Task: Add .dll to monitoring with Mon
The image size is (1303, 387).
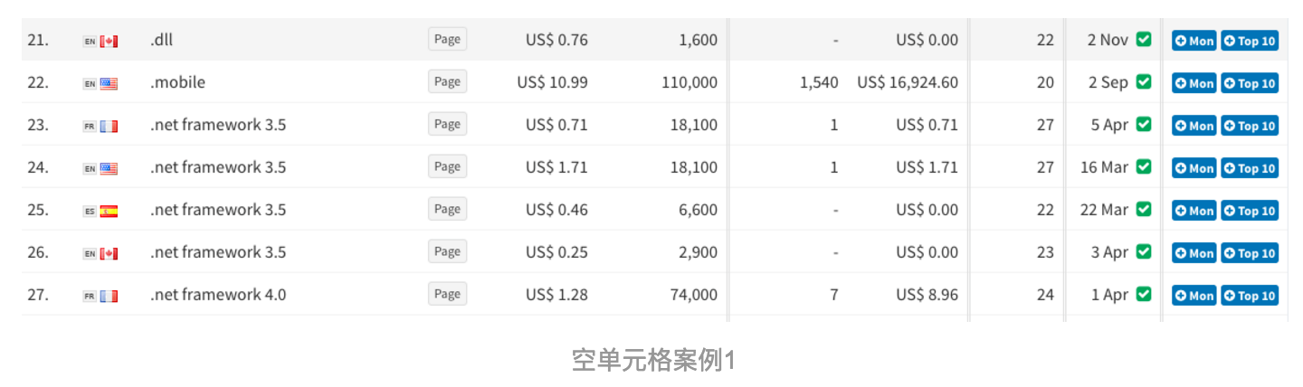Action: (x=1194, y=41)
